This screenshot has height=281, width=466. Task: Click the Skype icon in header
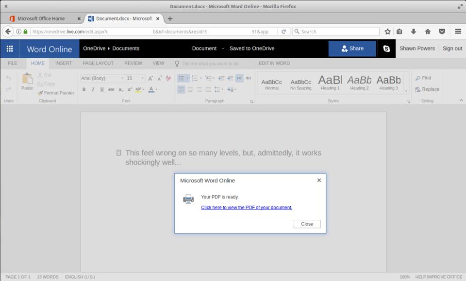click(x=386, y=49)
